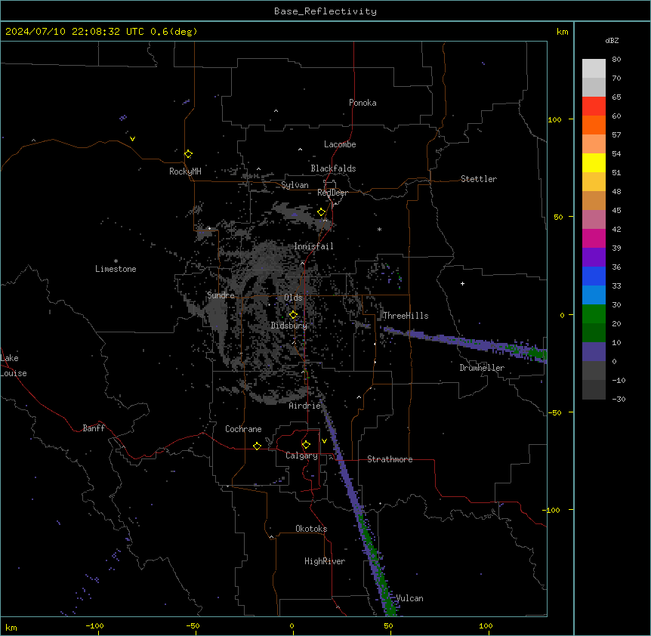Viewport: 651px width, 636px height.
Task: Click the -50 tick on the bottom axis
Action: pos(193,625)
